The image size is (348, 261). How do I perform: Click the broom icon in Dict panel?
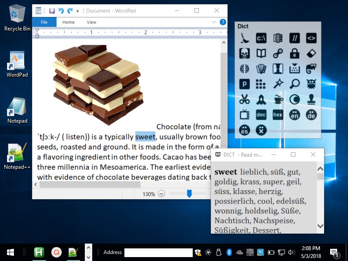tap(244, 38)
